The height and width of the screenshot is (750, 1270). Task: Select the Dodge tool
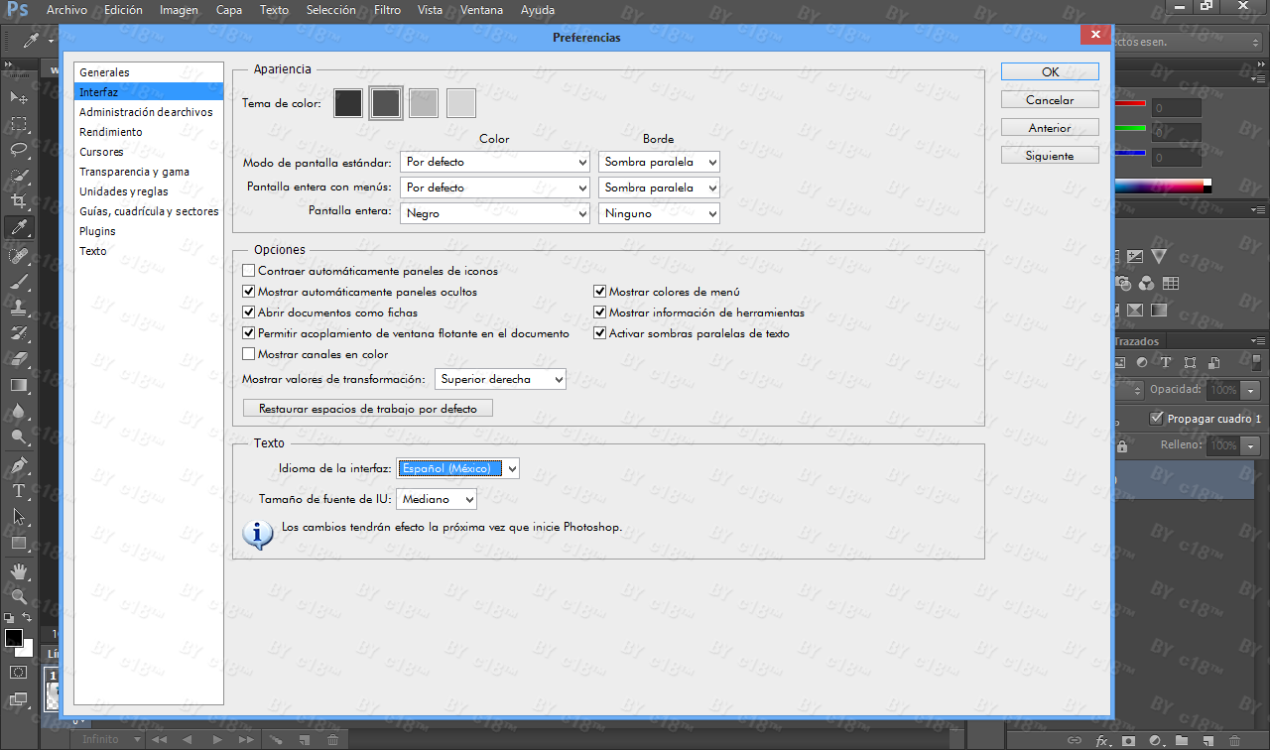(19, 437)
